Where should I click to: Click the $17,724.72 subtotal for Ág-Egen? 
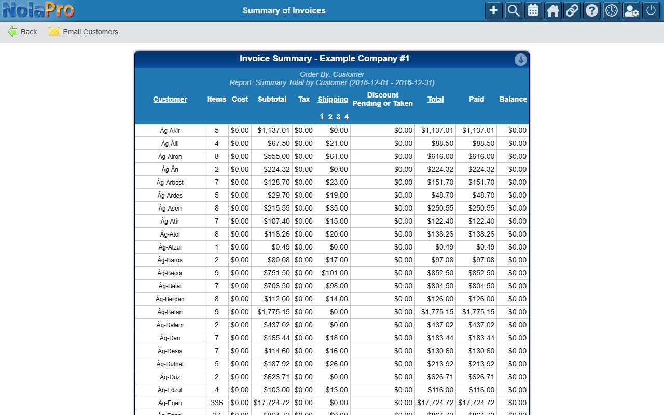tap(272, 403)
